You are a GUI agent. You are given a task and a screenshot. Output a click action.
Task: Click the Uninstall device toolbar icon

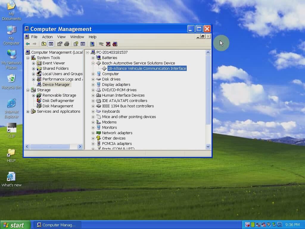click(x=108, y=44)
